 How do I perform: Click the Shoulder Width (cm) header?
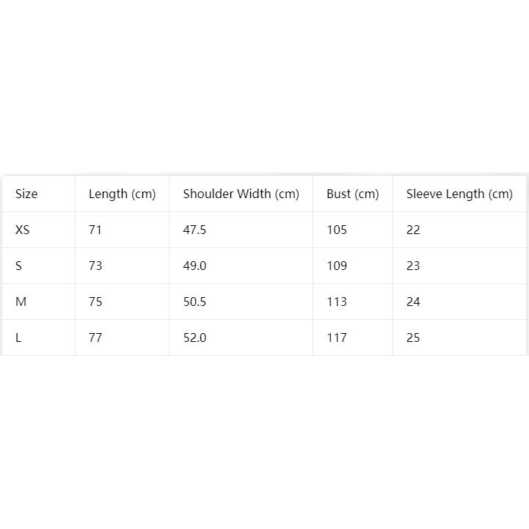point(241,194)
